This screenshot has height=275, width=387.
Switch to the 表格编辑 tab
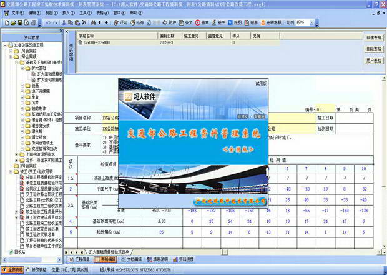105,259
